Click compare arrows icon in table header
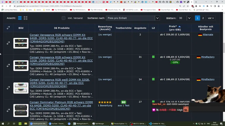Image resolution: width=225 pixels, height=126 pixels. [x=8, y=28]
